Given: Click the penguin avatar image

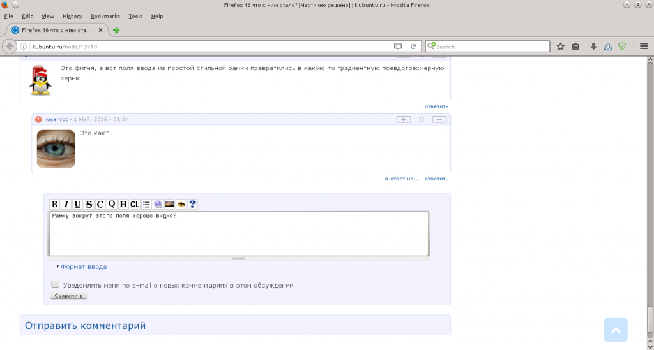Looking at the screenshot, I should click(x=40, y=80).
